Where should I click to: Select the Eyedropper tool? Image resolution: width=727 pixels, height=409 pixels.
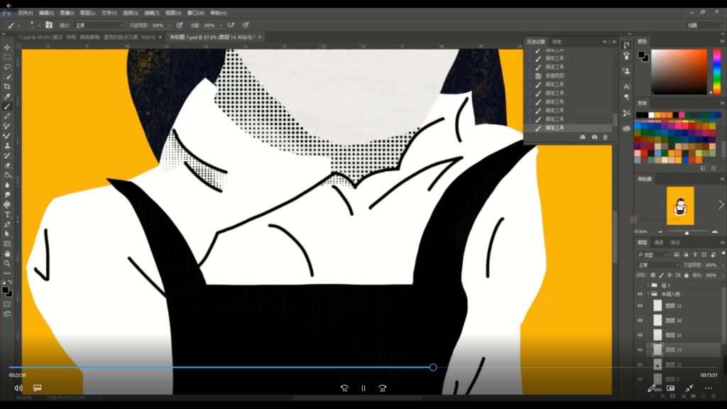pyautogui.click(x=7, y=97)
